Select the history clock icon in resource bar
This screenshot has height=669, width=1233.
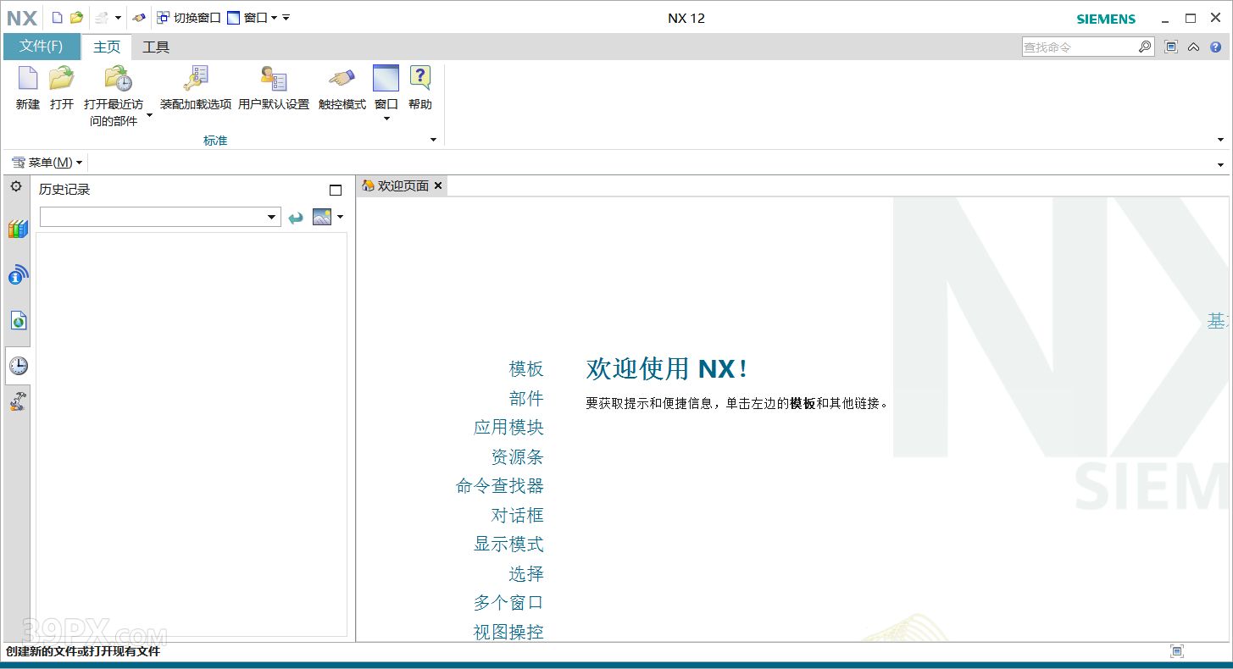coord(18,366)
